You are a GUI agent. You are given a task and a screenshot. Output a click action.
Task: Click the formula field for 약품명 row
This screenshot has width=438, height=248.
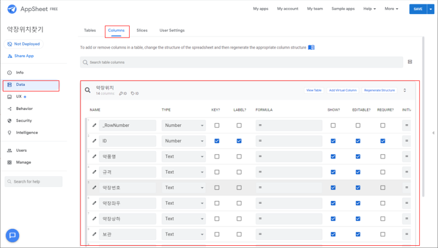point(289,157)
